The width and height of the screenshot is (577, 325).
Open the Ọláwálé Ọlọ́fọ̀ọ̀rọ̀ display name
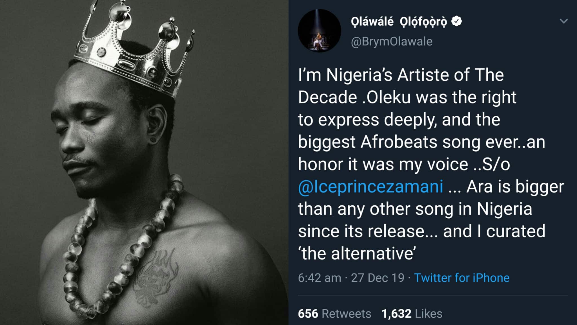399,21
